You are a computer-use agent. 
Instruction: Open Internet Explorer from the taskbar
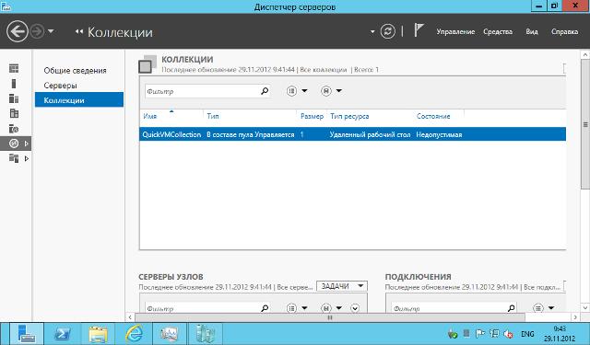[134, 333]
